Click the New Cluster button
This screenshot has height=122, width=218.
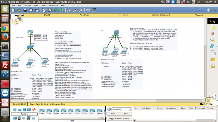(x=85, y=15)
